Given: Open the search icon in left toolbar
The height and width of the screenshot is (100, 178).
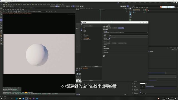Looking at the screenshot, I should (1, 9).
